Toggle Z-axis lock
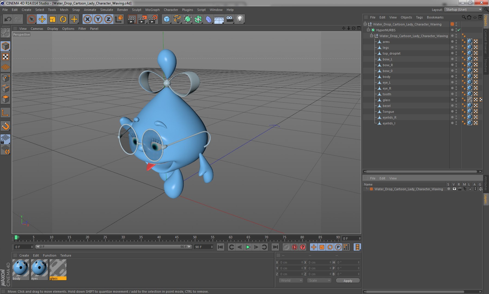The height and width of the screenshot is (294, 489). coord(108,19)
